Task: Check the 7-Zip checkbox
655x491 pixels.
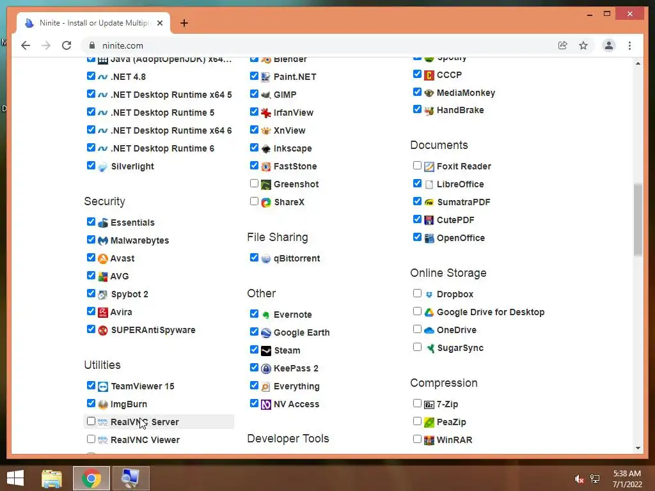Action: coord(417,403)
